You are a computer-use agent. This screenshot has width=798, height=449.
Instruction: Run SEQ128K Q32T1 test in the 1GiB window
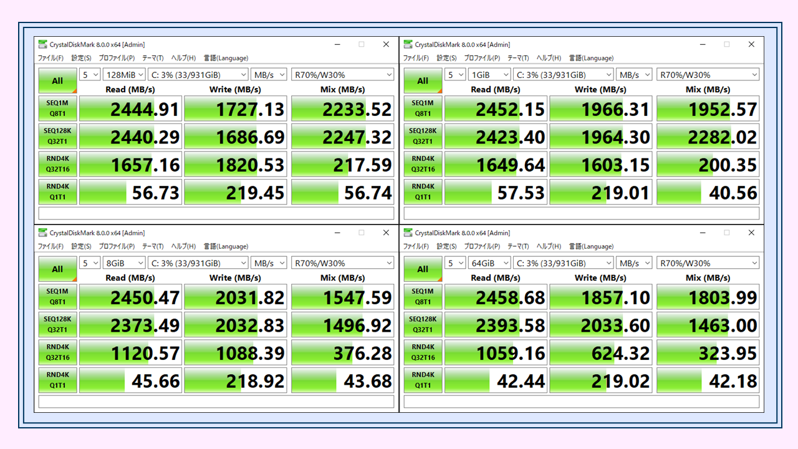point(423,136)
